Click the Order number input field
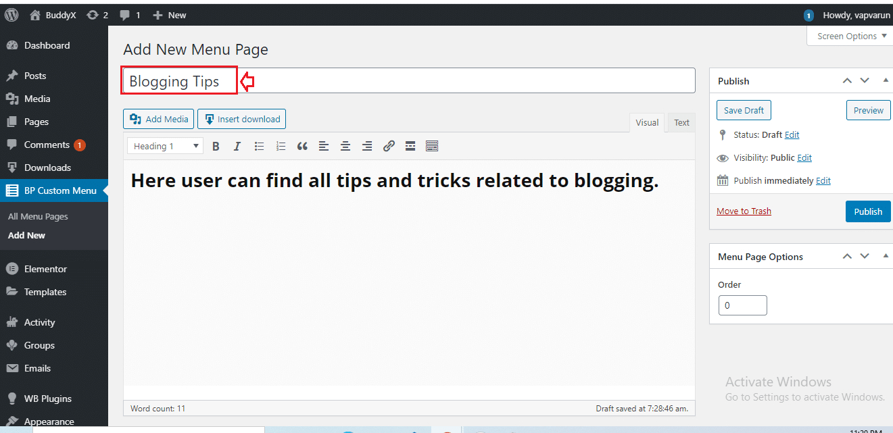The image size is (893, 433). 742,305
